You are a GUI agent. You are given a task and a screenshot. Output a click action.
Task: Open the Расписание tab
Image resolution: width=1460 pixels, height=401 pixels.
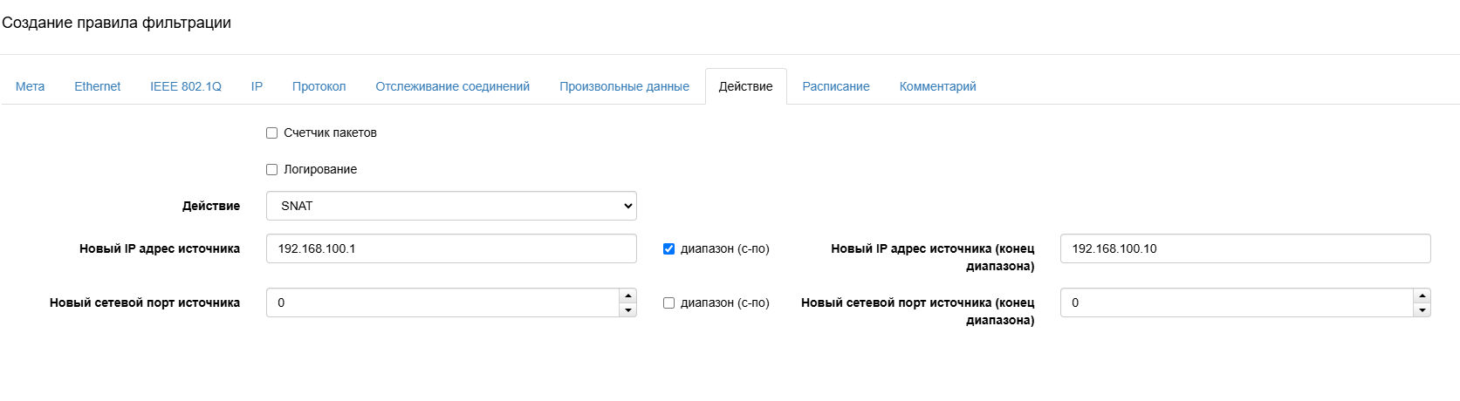(x=835, y=86)
